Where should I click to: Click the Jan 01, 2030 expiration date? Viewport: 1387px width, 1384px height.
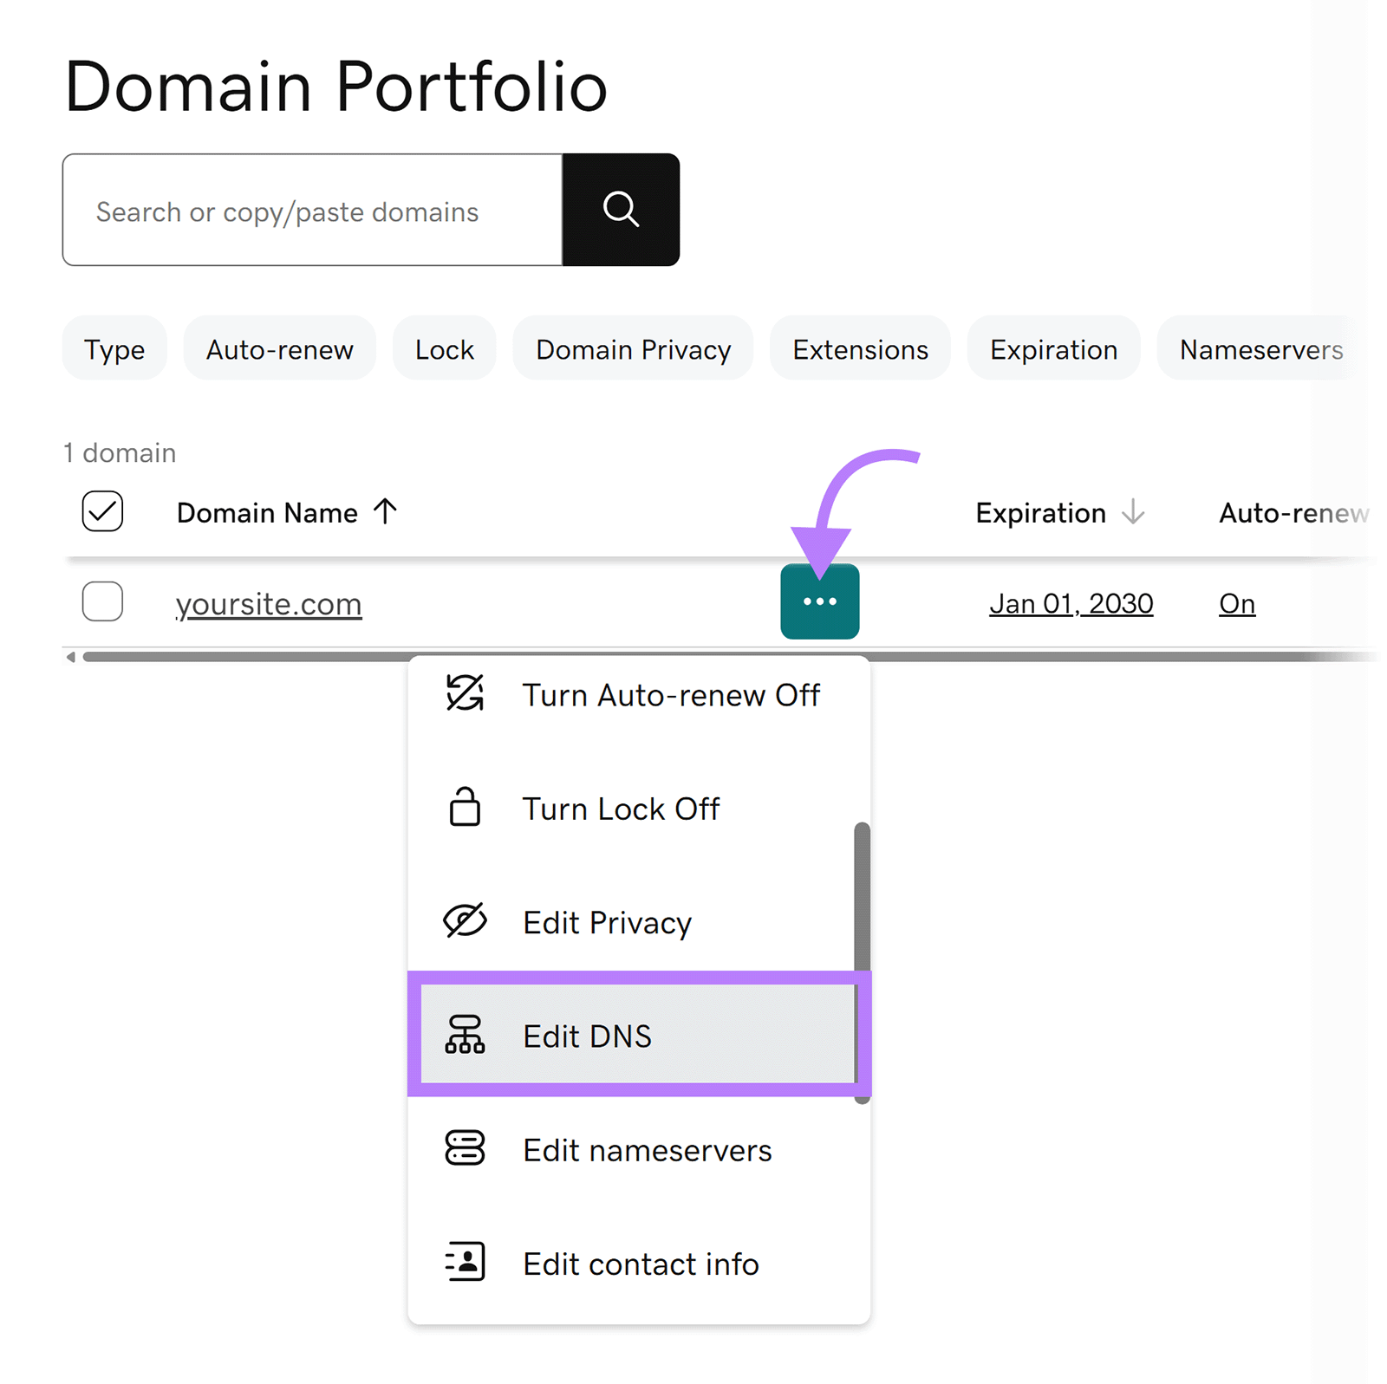coord(1071,603)
